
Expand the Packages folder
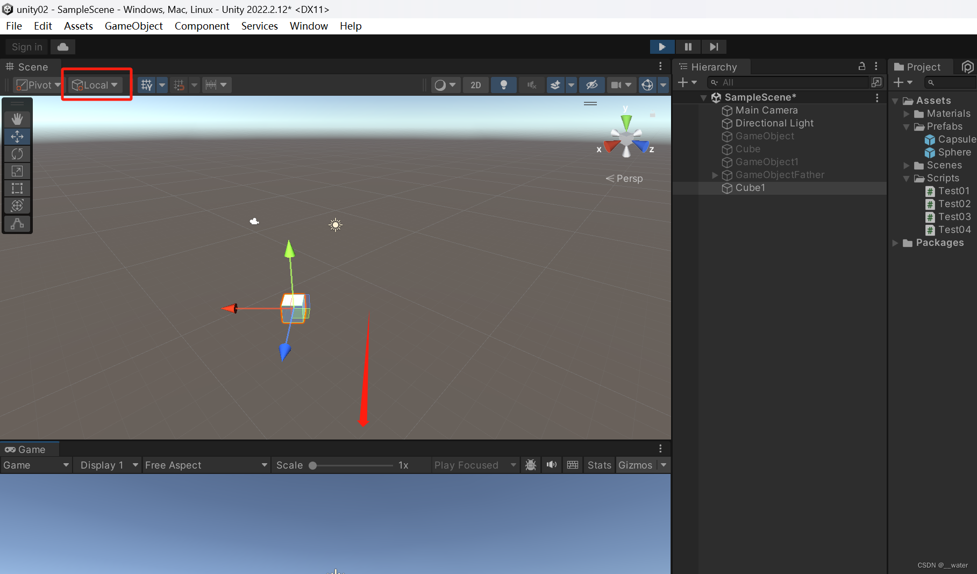895,243
